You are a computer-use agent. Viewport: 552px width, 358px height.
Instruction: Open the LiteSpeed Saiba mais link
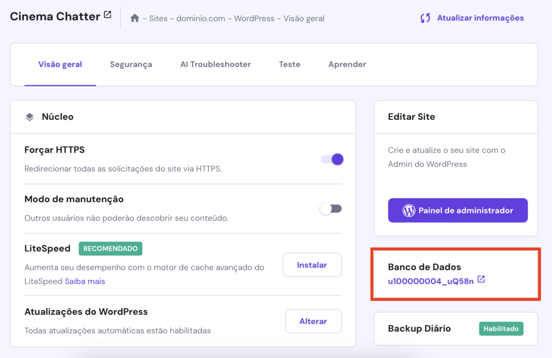pos(85,280)
